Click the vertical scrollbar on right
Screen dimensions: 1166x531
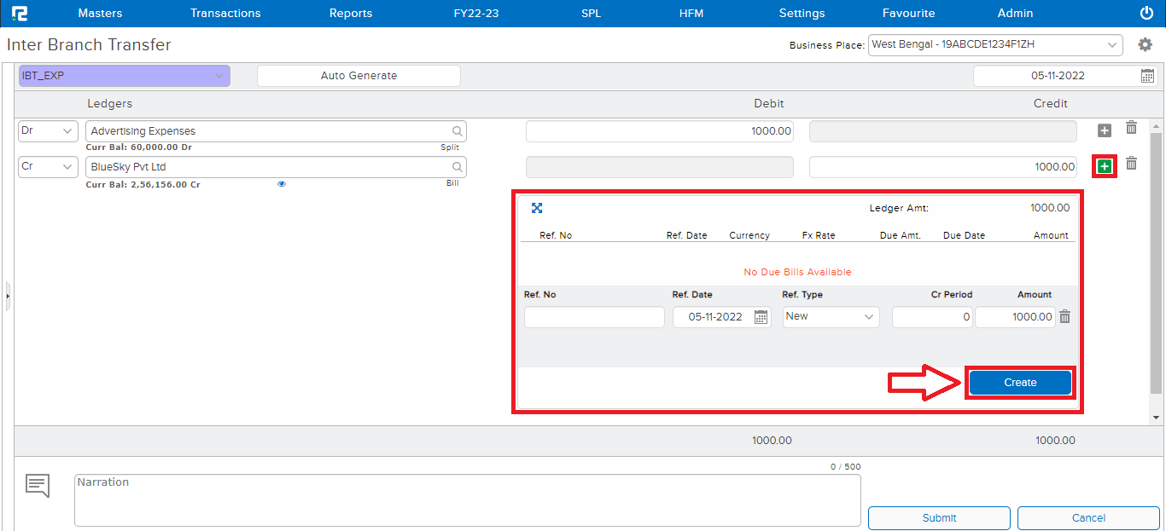pyautogui.click(x=1157, y=273)
